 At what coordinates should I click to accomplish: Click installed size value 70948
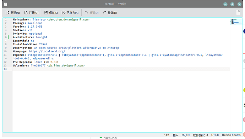(x=43, y=44)
